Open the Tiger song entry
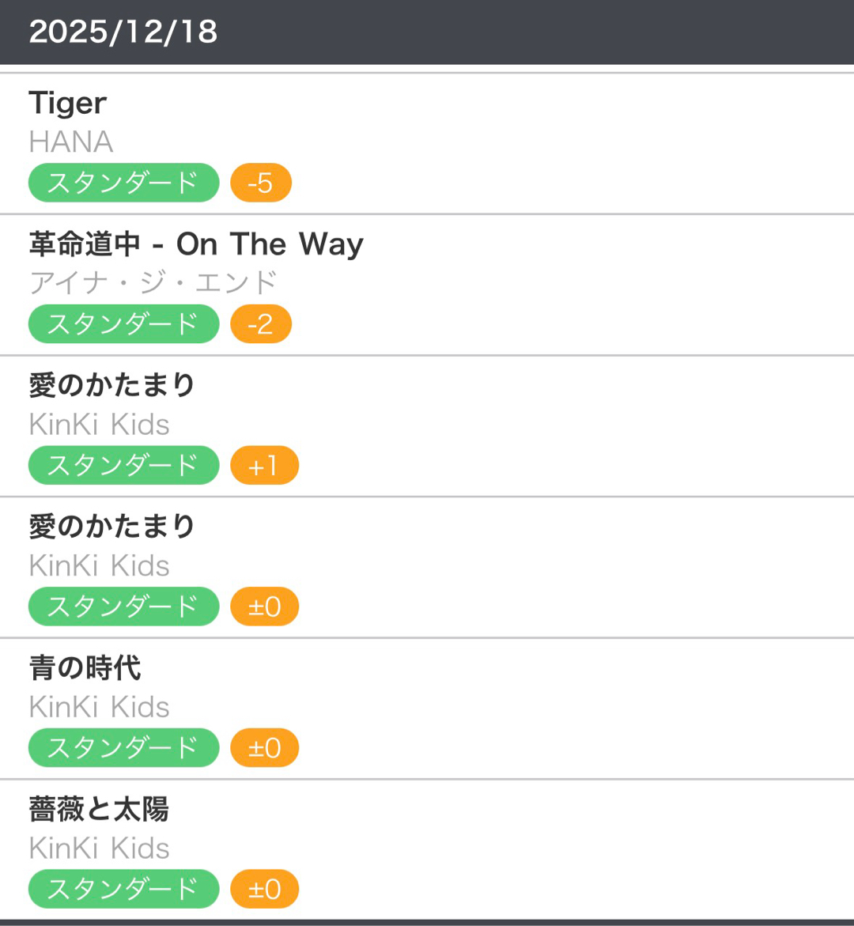 click(x=68, y=103)
